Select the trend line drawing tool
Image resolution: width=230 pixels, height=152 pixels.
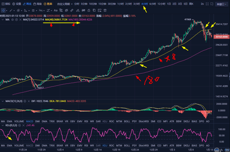click(x=11, y=10)
